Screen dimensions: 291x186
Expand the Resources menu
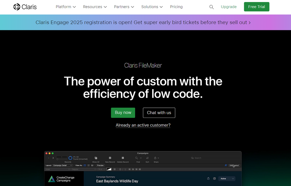point(95,7)
